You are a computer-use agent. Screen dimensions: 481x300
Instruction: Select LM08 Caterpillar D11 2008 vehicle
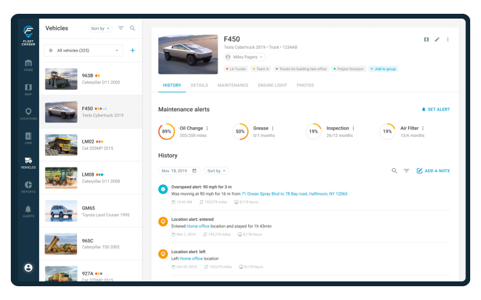coord(91,178)
